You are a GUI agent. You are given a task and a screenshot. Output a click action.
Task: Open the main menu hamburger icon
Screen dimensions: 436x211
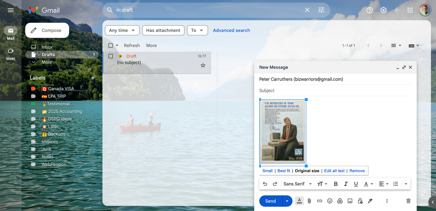(11, 10)
